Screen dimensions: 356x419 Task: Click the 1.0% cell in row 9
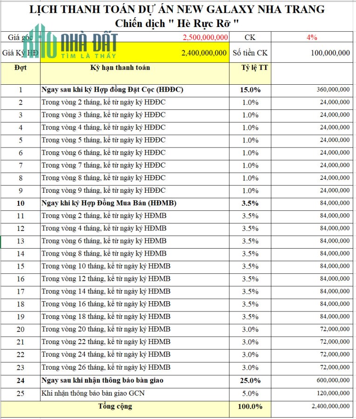(250, 191)
